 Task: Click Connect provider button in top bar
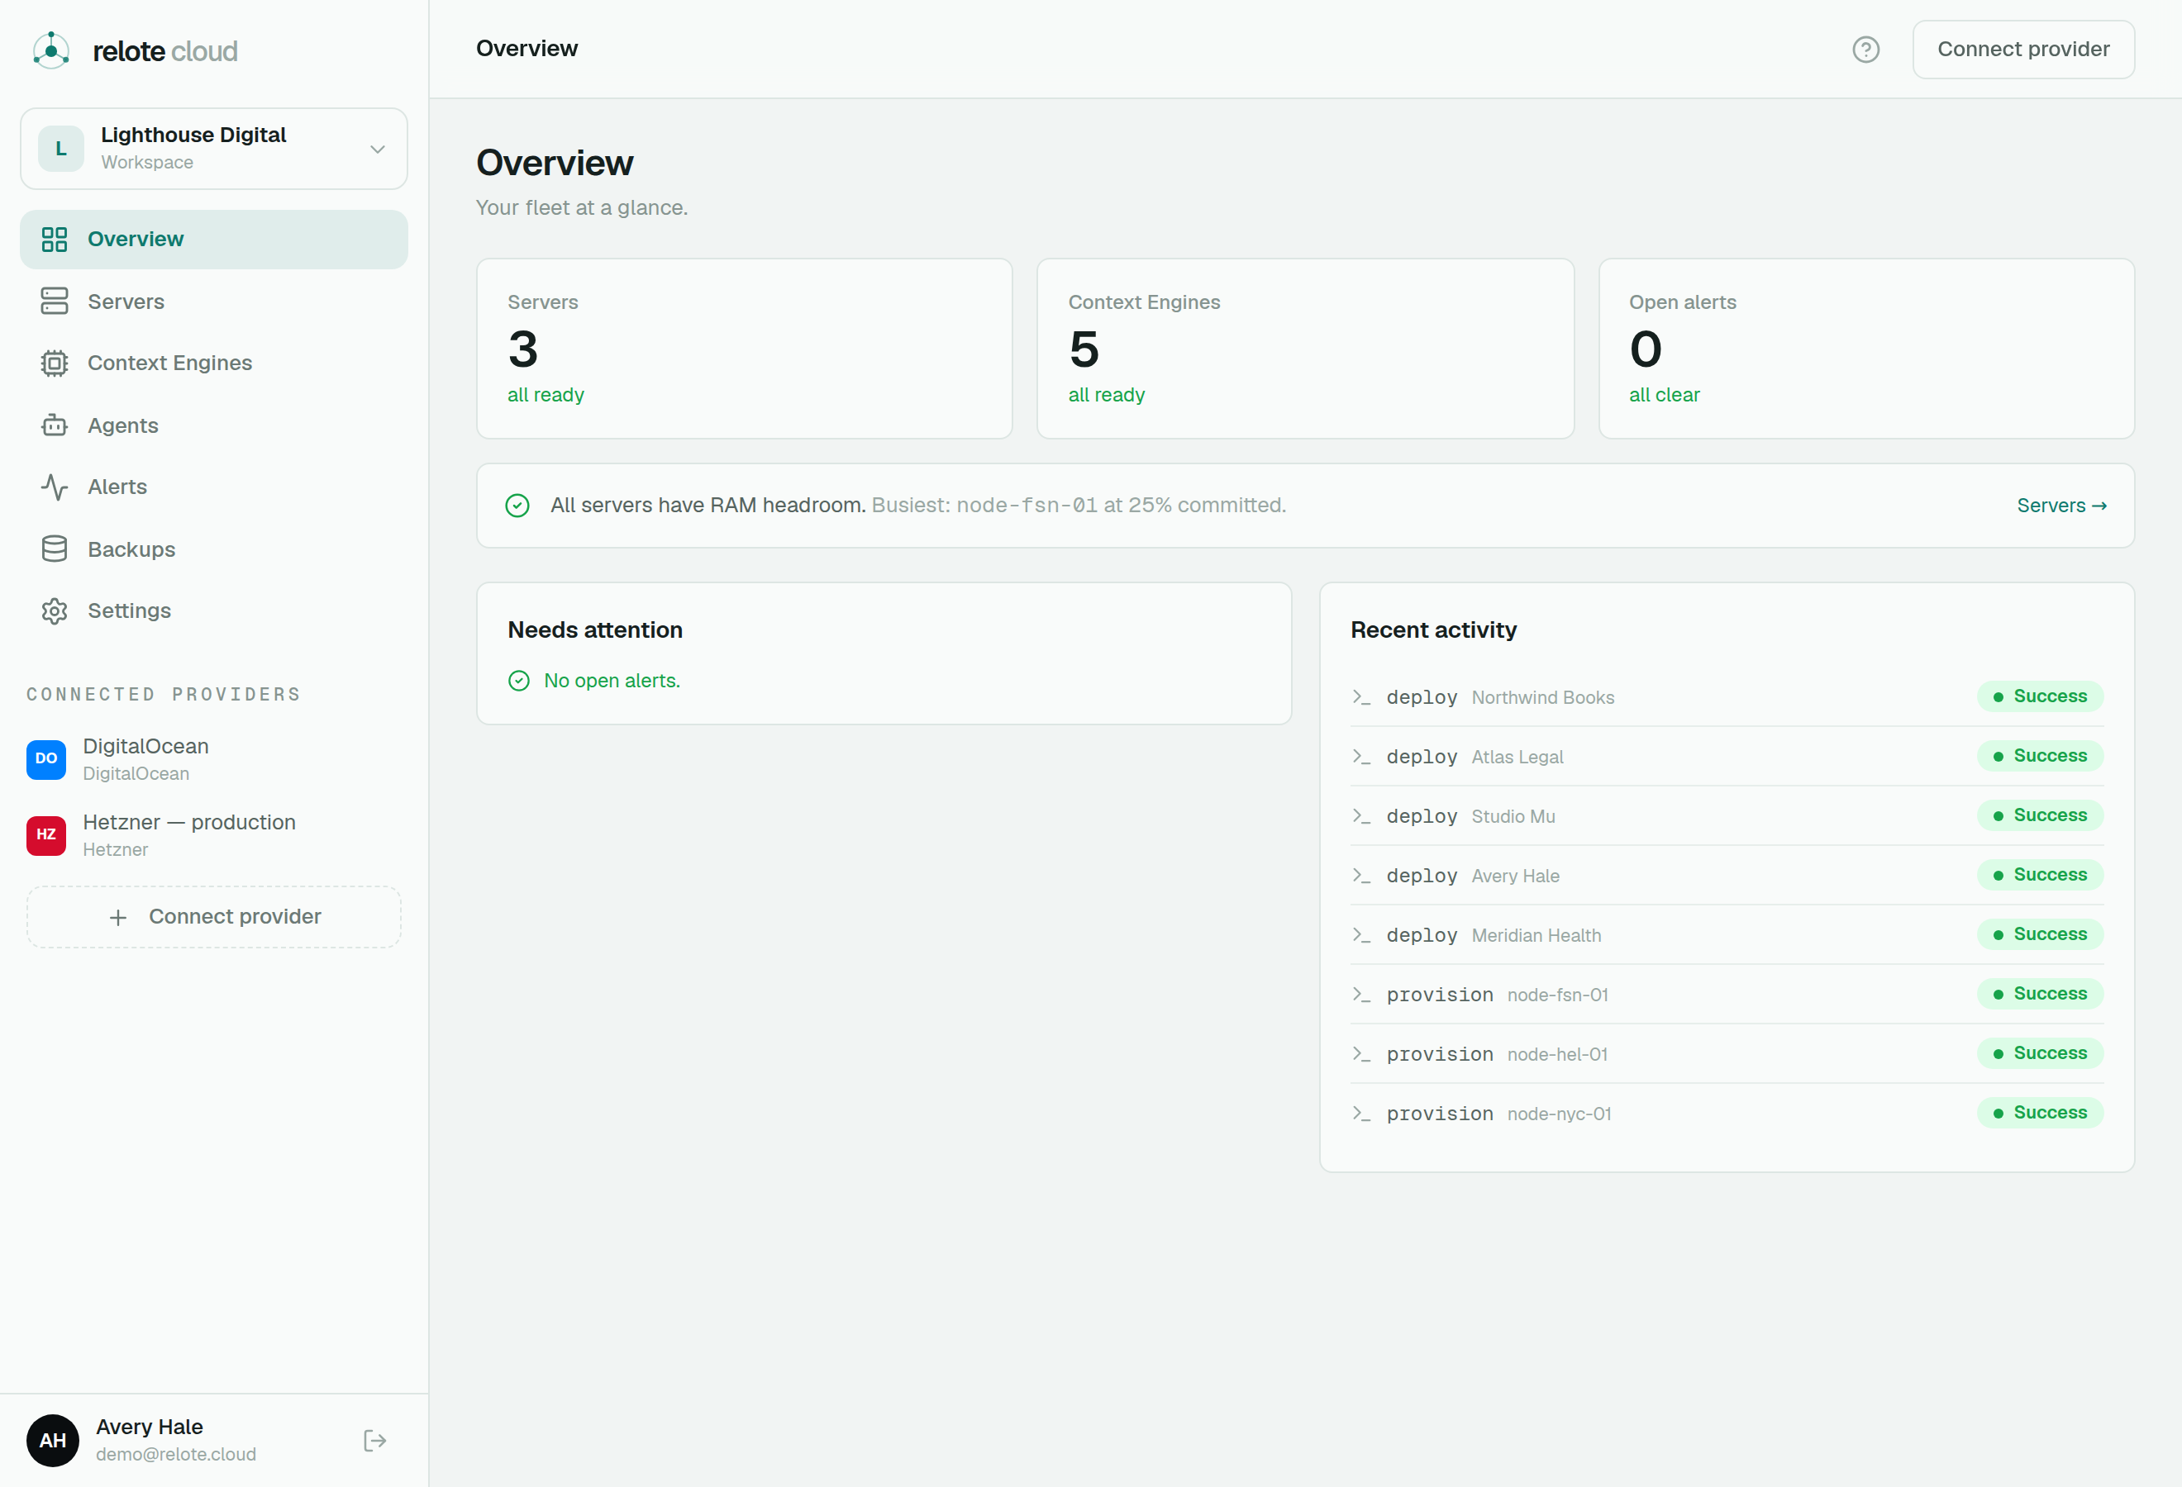[2022, 50]
